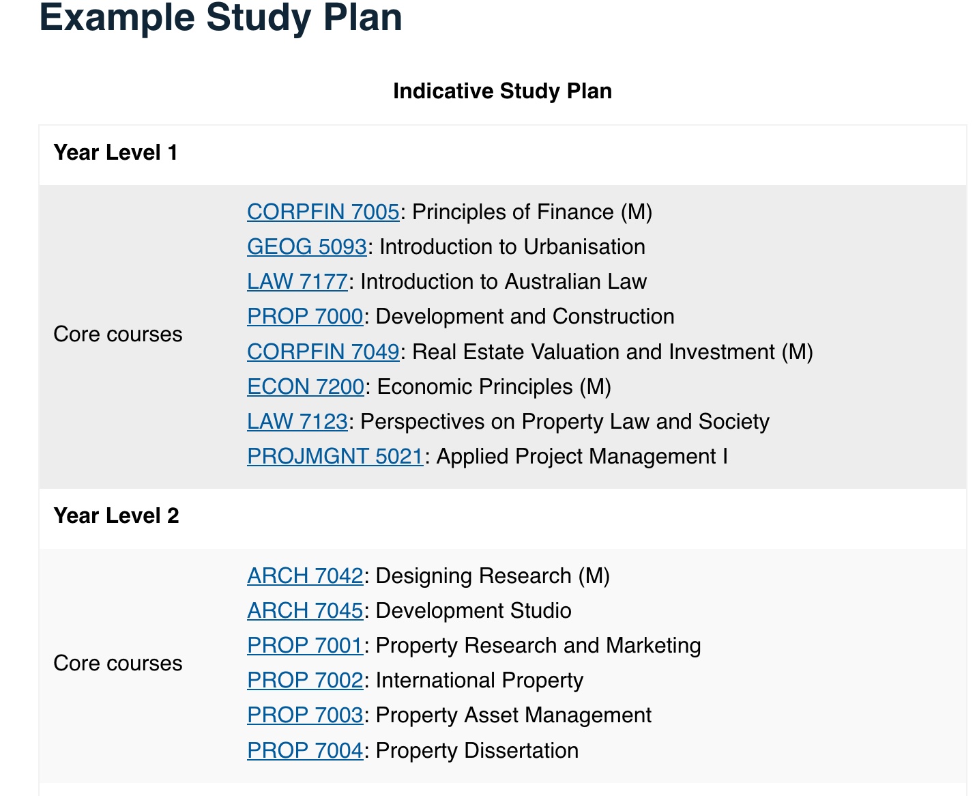Image resolution: width=977 pixels, height=796 pixels.
Task: Open the ECON 7200 link
Action: click(x=306, y=387)
